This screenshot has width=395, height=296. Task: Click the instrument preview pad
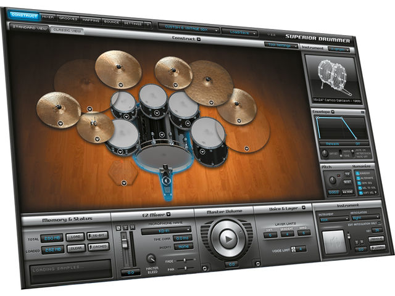click(335, 242)
